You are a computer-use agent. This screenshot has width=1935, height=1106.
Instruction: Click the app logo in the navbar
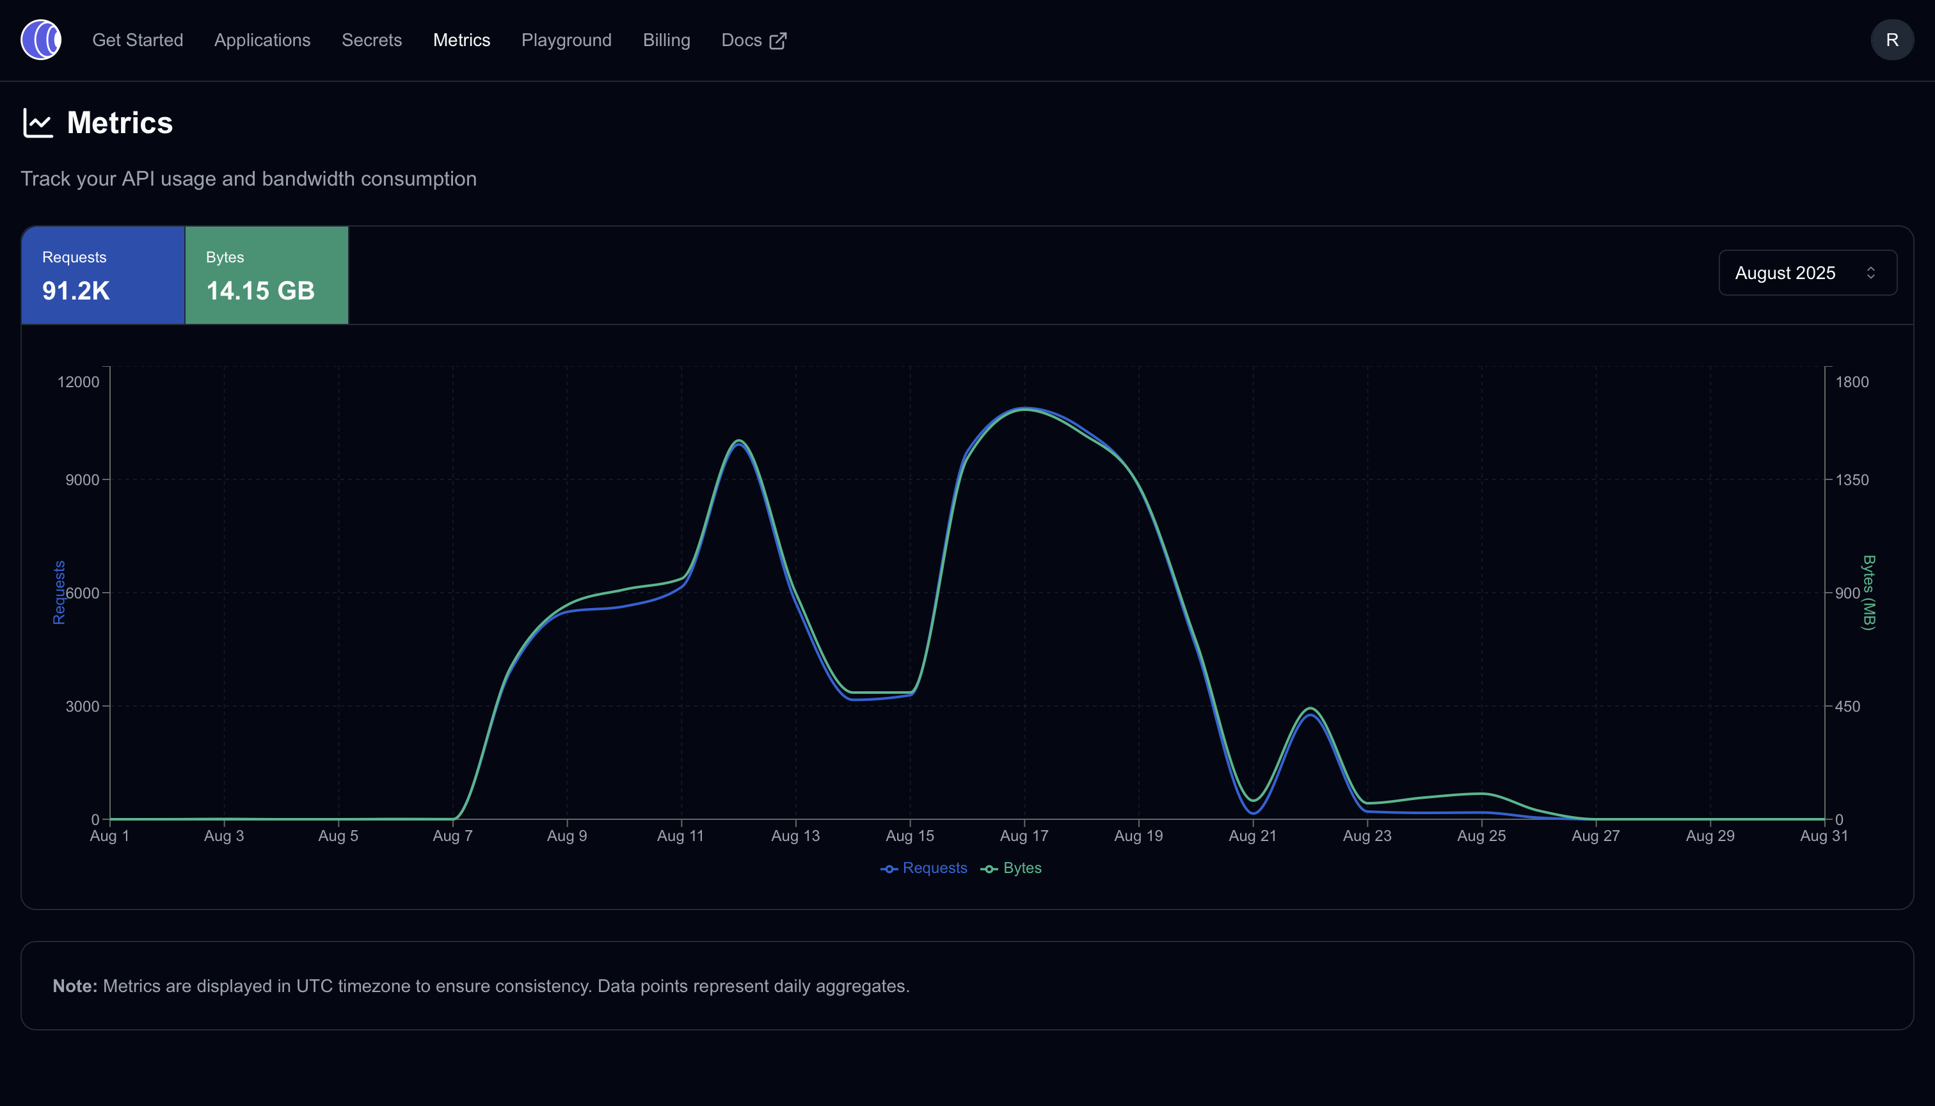coord(41,40)
